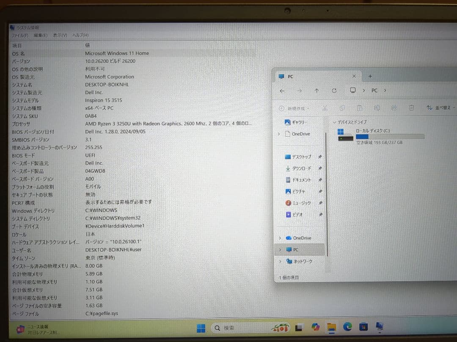Select the OS 名 row
Image resolution: width=457 pixels, height=342 pixels.
point(133,54)
